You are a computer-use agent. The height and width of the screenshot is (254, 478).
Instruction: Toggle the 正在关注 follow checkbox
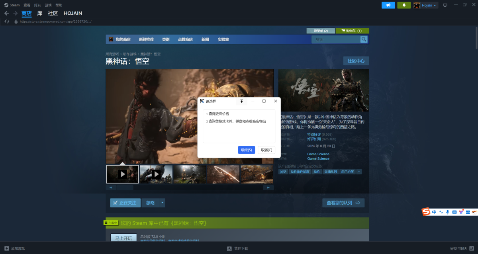pos(125,203)
